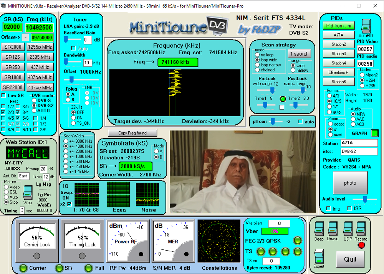Toggle the Beep switch
The image size is (384, 274).
[x=319, y=229]
